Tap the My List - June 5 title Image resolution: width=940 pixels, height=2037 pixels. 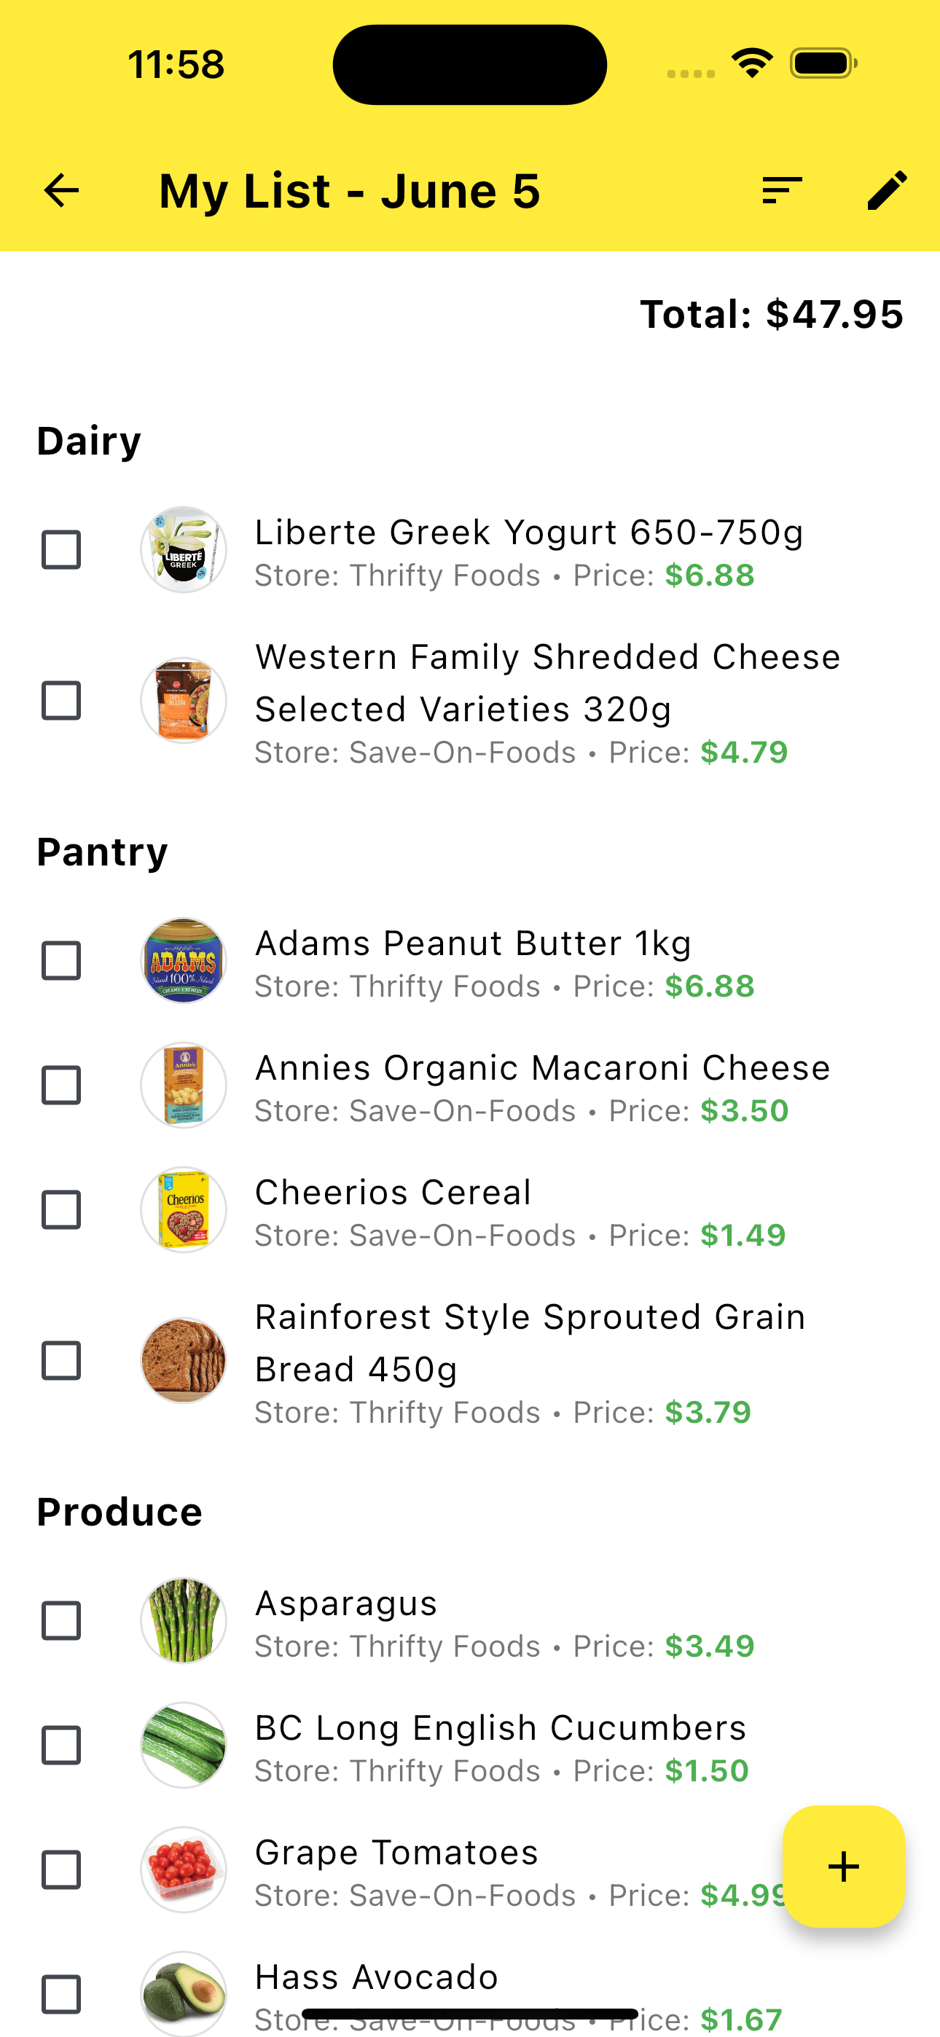[350, 191]
